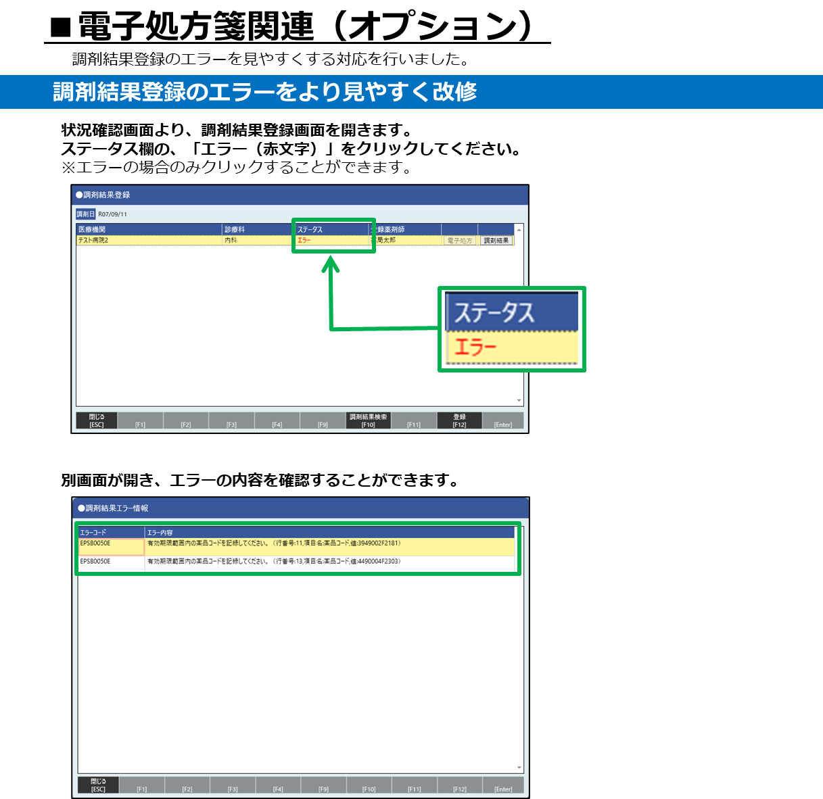
Task: Click the greyed 電子処方 button
Action: pyautogui.click(x=460, y=241)
